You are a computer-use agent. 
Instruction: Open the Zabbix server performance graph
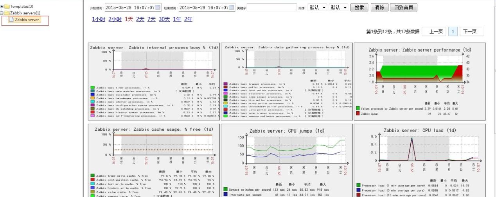(419, 81)
